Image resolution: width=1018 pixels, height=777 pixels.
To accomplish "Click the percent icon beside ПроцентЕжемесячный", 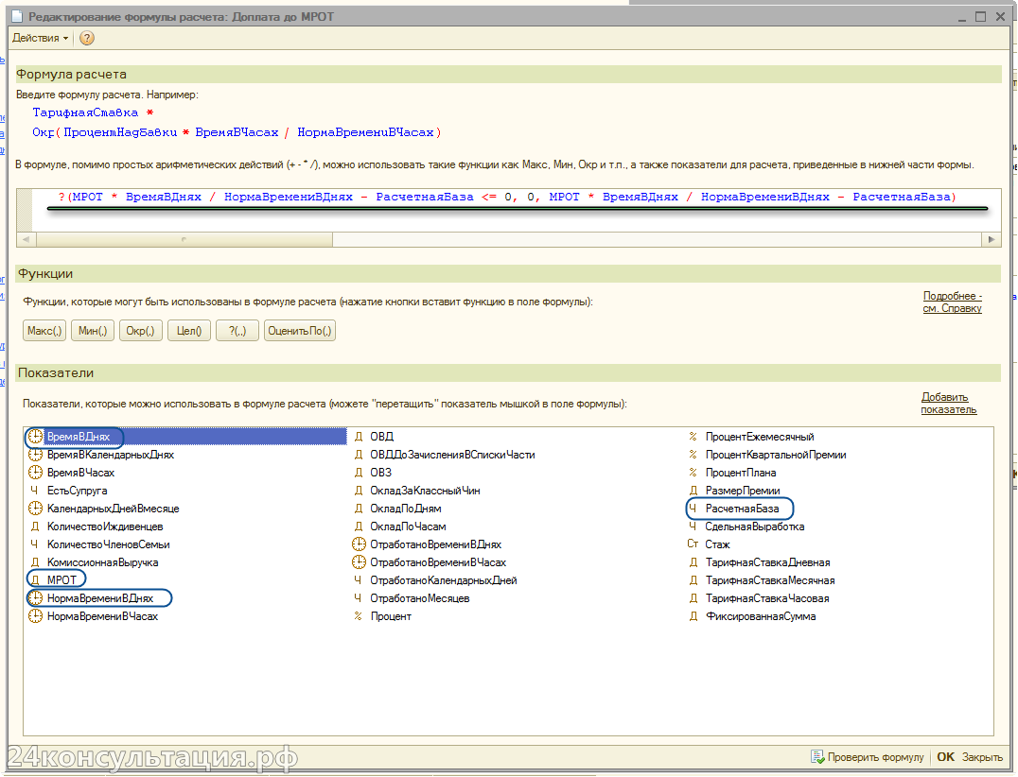I will coord(693,437).
